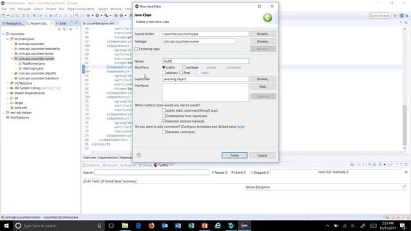
Task: Expand the rest-api-helper project
Action: click(x=4, y=113)
